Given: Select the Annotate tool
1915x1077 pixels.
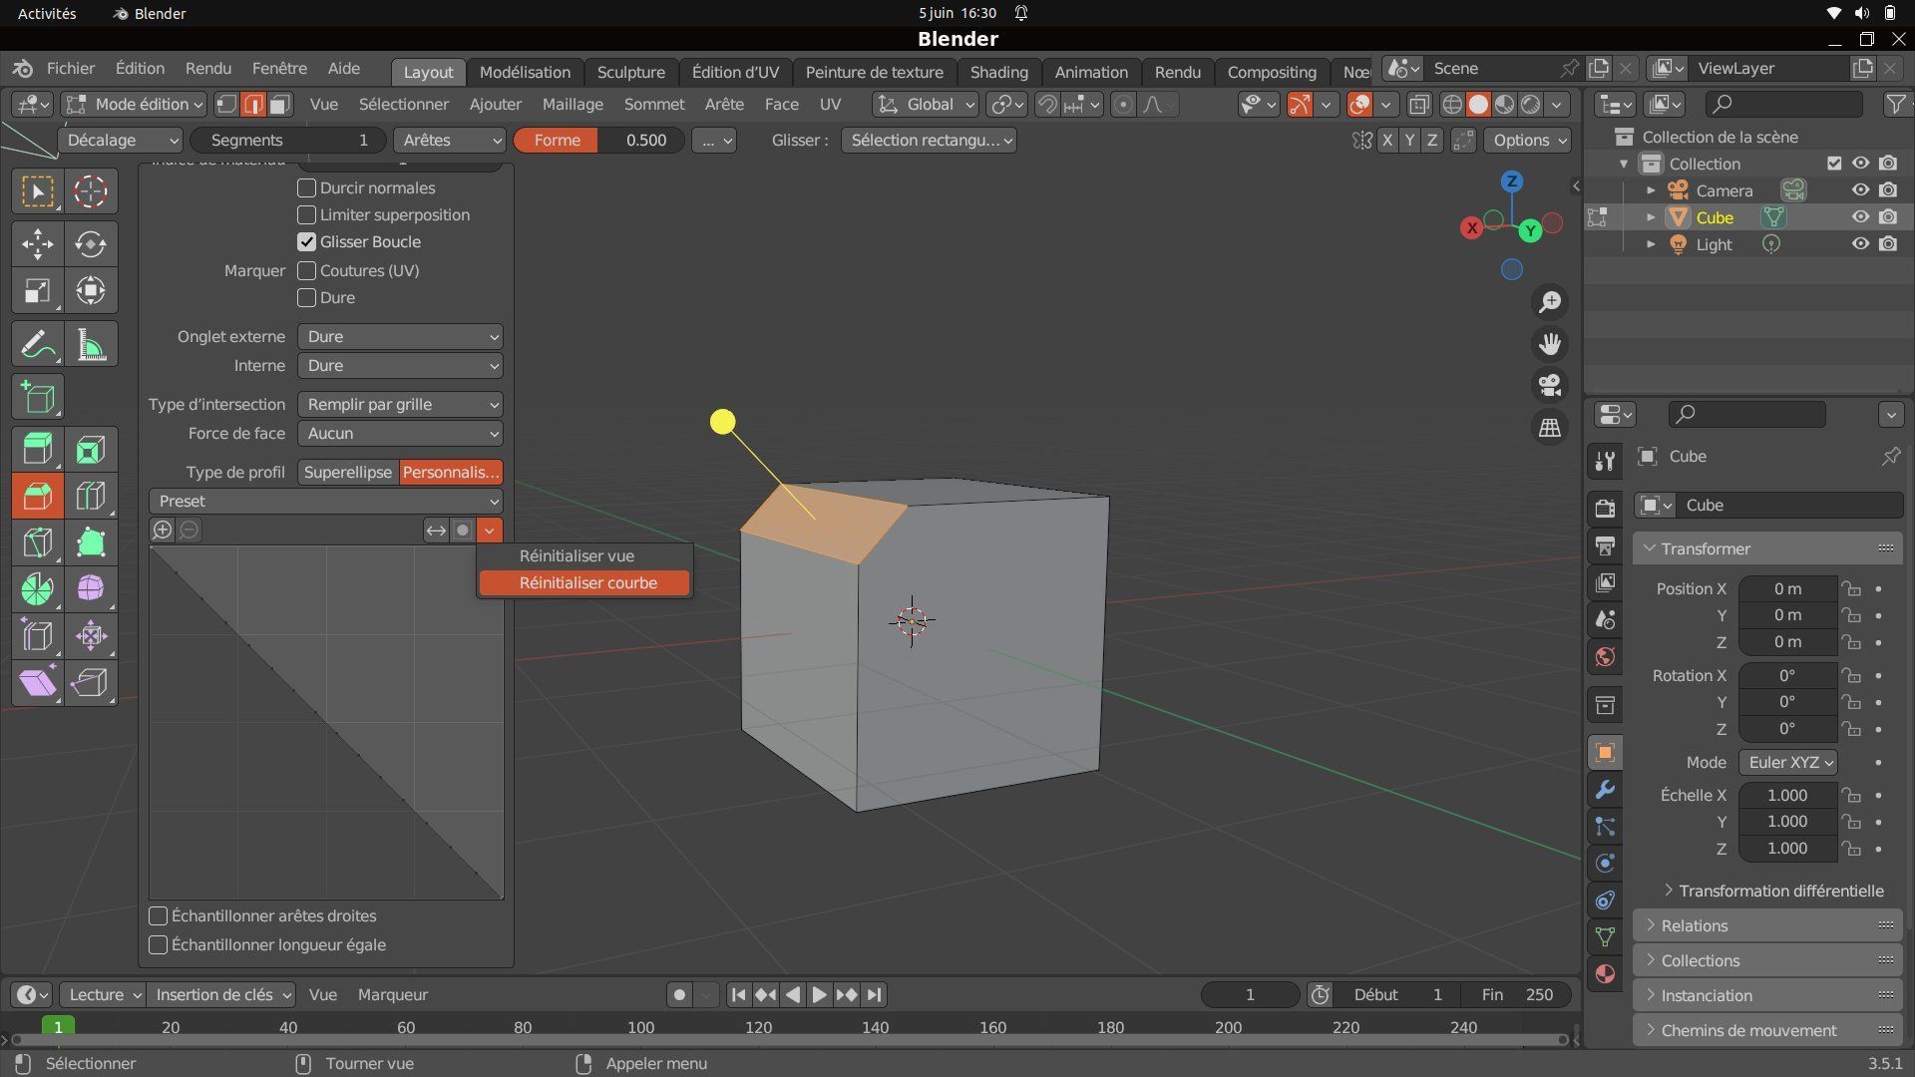Looking at the screenshot, I should click(x=37, y=345).
